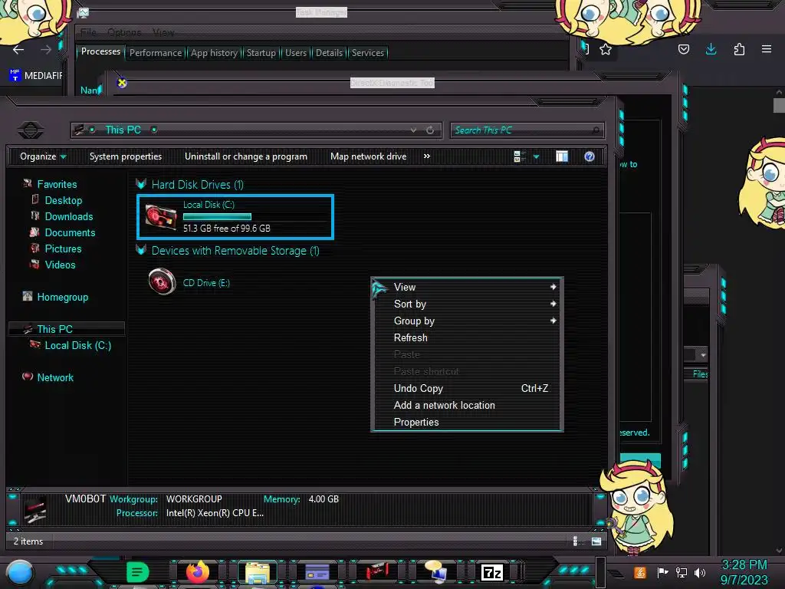This screenshot has height=589, width=785.
Task: Switch to Performance tab in Task Manager
Action: [156, 53]
